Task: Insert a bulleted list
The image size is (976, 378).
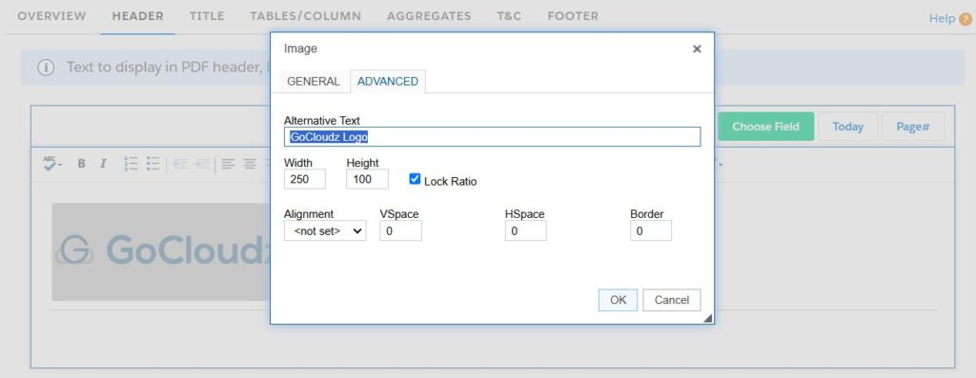Action: (153, 164)
